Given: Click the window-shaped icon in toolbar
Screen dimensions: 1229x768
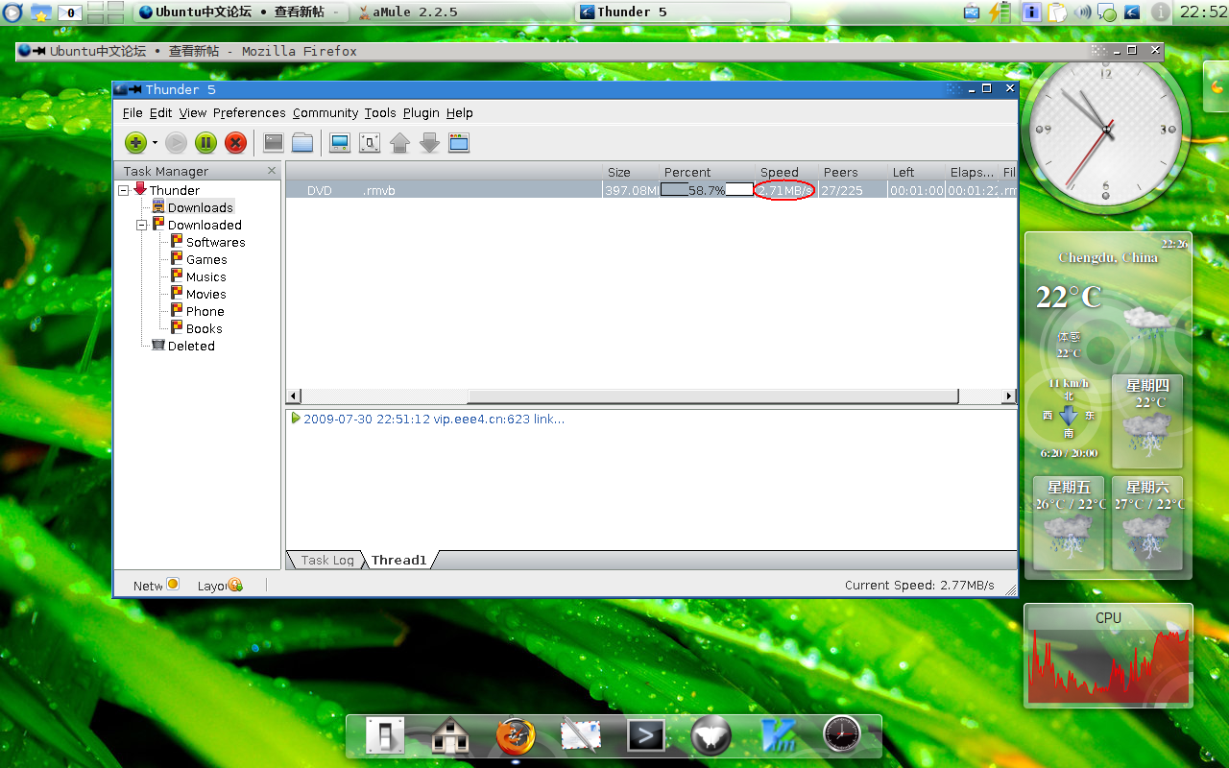Looking at the screenshot, I should (459, 143).
